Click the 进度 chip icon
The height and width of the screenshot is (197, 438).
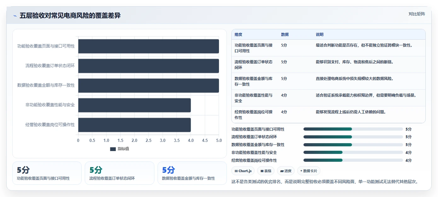click(282, 171)
